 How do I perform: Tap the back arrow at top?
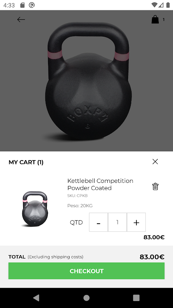(21, 20)
